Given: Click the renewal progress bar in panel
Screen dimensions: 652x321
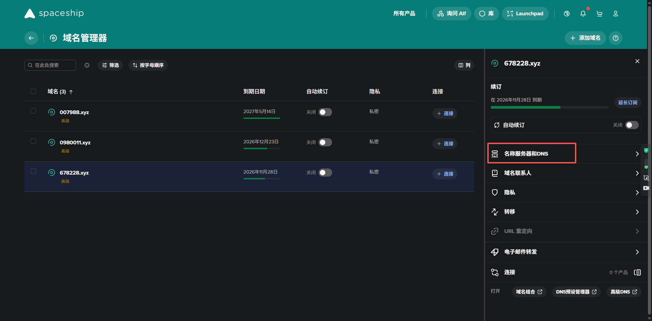Looking at the screenshot, I should pos(550,107).
